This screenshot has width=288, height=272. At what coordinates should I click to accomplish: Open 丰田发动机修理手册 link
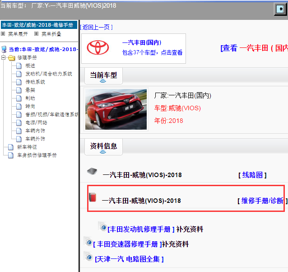tap(141, 229)
